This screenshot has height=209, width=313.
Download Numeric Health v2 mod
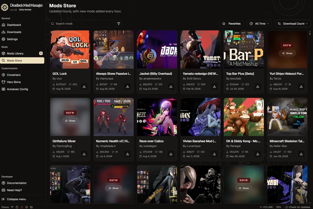pos(128,154)
